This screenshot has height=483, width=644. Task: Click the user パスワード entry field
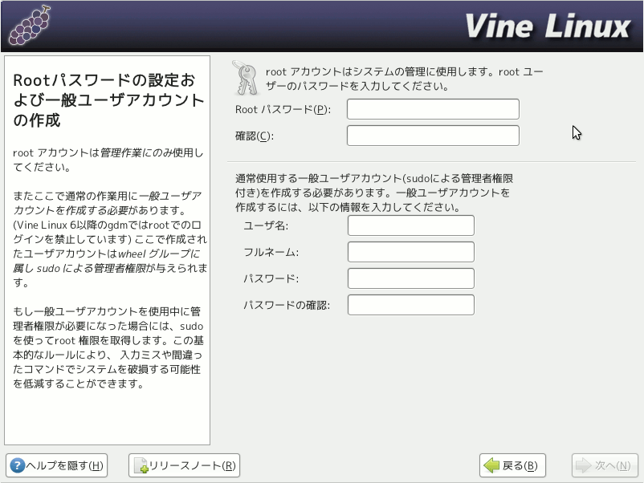[410, 278]
